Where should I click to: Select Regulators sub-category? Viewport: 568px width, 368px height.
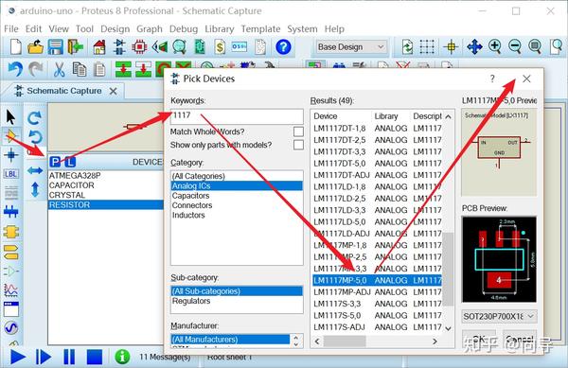pyautogui.click(x=237, y=301)
